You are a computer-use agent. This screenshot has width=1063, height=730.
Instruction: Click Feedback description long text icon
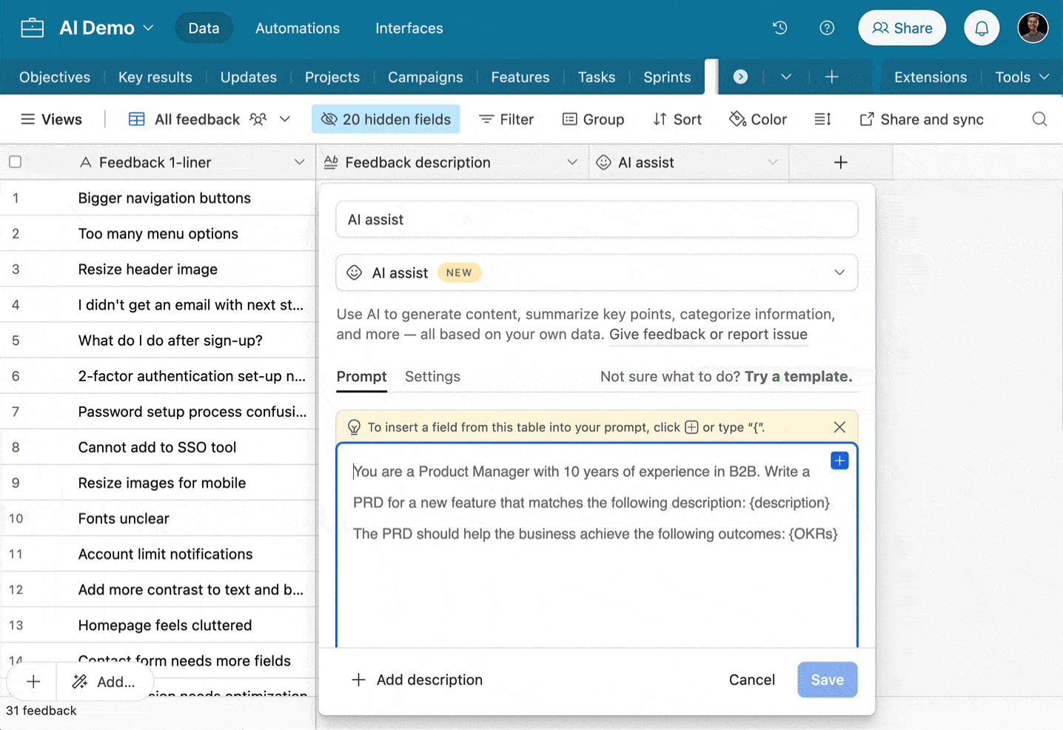(331, 162)
